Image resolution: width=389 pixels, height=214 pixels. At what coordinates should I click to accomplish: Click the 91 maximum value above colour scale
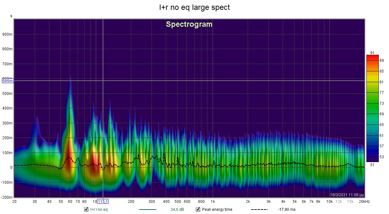372,53
